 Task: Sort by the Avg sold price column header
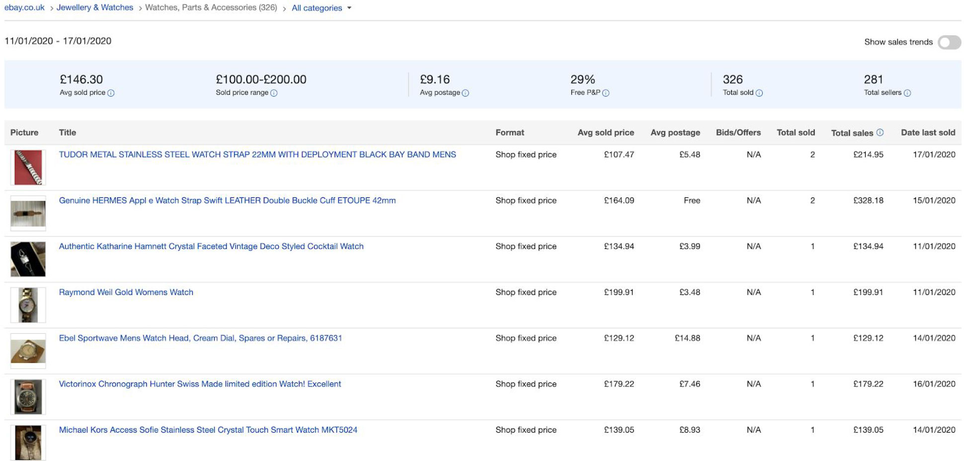click(x=606, y=133)
